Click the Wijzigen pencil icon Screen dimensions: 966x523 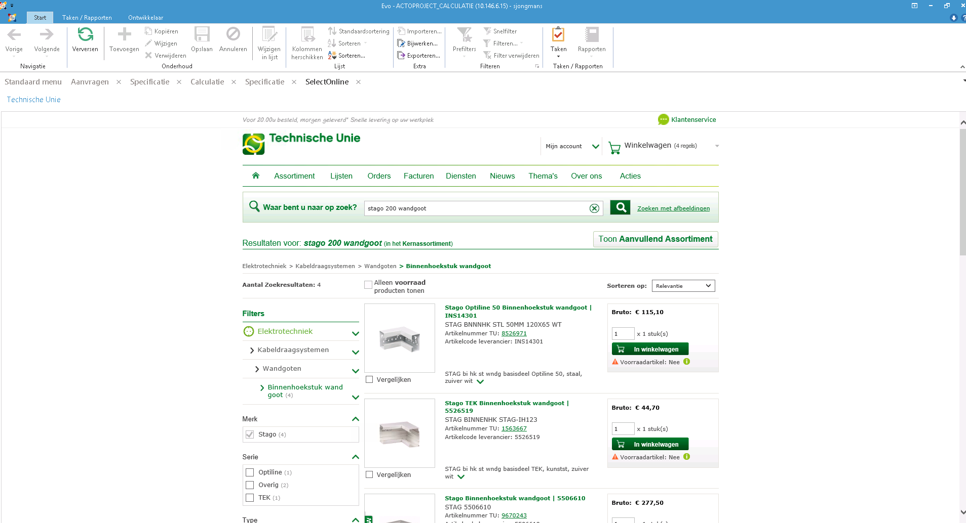(x=148, y=43)
